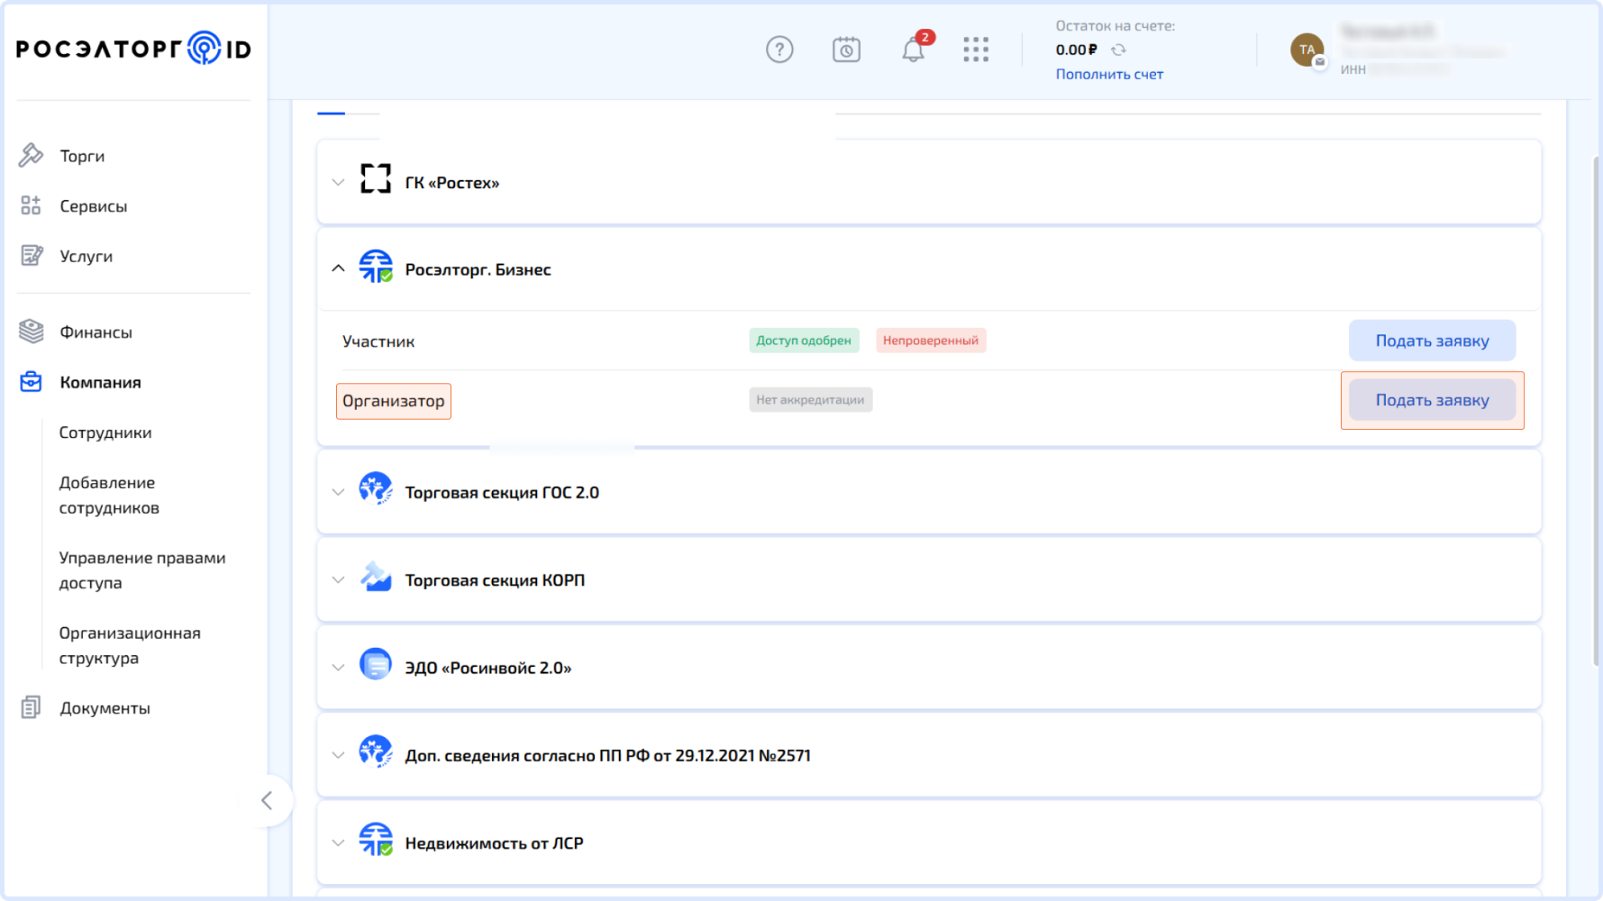This screenshot has width=1603, height=901.
Task: Click the Пополнить счет link
Action: click(1109, 75)
